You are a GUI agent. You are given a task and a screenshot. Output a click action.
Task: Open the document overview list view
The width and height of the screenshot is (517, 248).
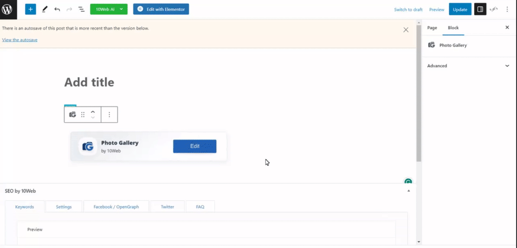81,9
